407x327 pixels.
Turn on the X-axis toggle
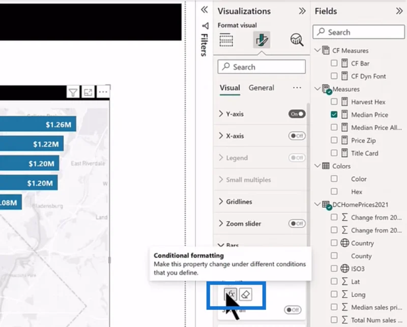coord(297,136)
